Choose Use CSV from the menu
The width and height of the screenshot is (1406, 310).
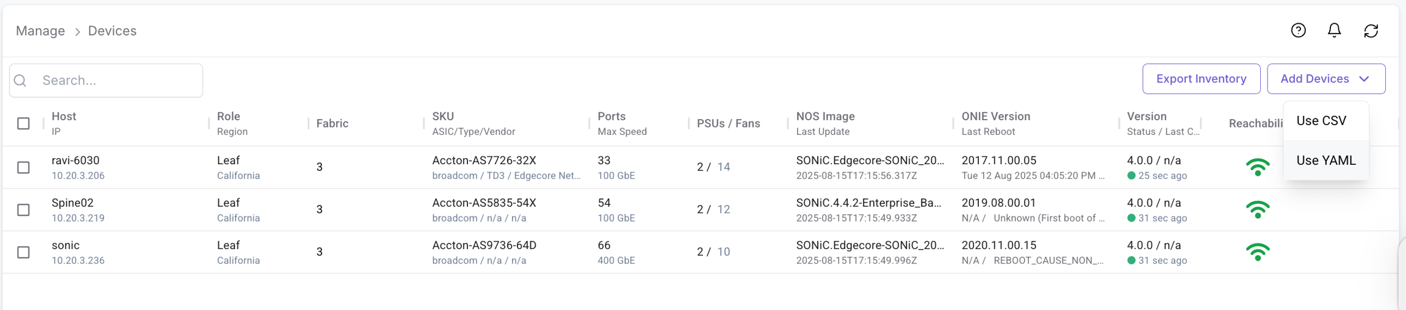pos(1321,121)
